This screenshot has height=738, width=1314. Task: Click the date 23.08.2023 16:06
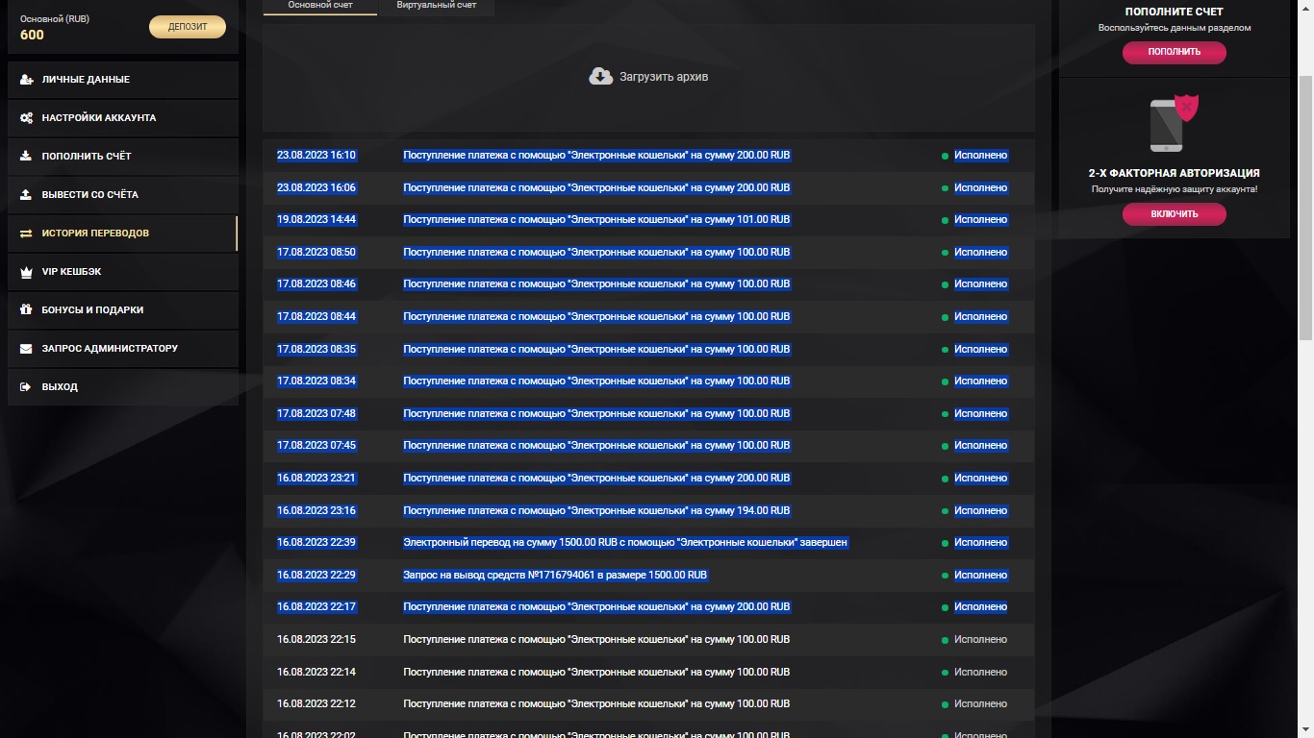click(316, 188)
